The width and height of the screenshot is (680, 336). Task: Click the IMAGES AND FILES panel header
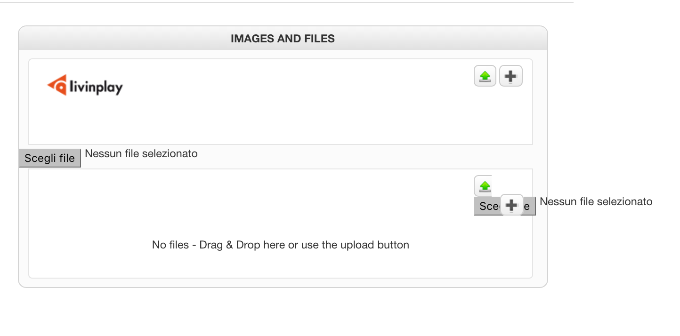pyautogui.click(x=283, y=39)
